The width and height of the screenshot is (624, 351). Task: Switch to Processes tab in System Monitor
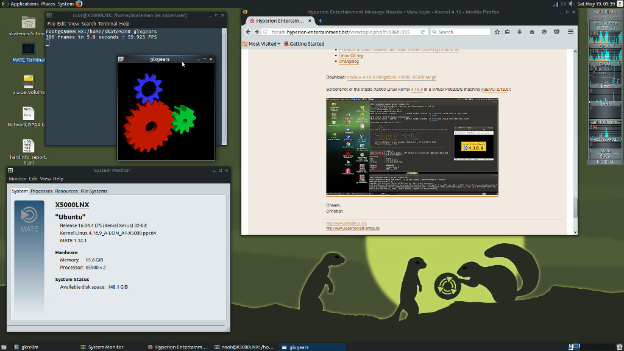tap(41, 191)
